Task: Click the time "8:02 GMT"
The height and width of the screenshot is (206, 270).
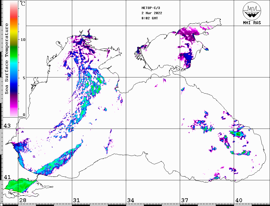Action: (x=150, y=18)
